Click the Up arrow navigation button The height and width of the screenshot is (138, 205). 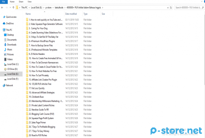tap(13, 7)
